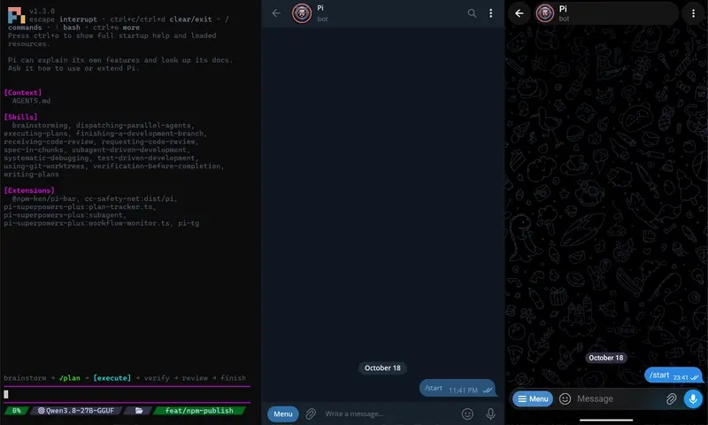The image size is (708, 425).
Task: Start voice recording in desktop chat
Action: [490, 413]
